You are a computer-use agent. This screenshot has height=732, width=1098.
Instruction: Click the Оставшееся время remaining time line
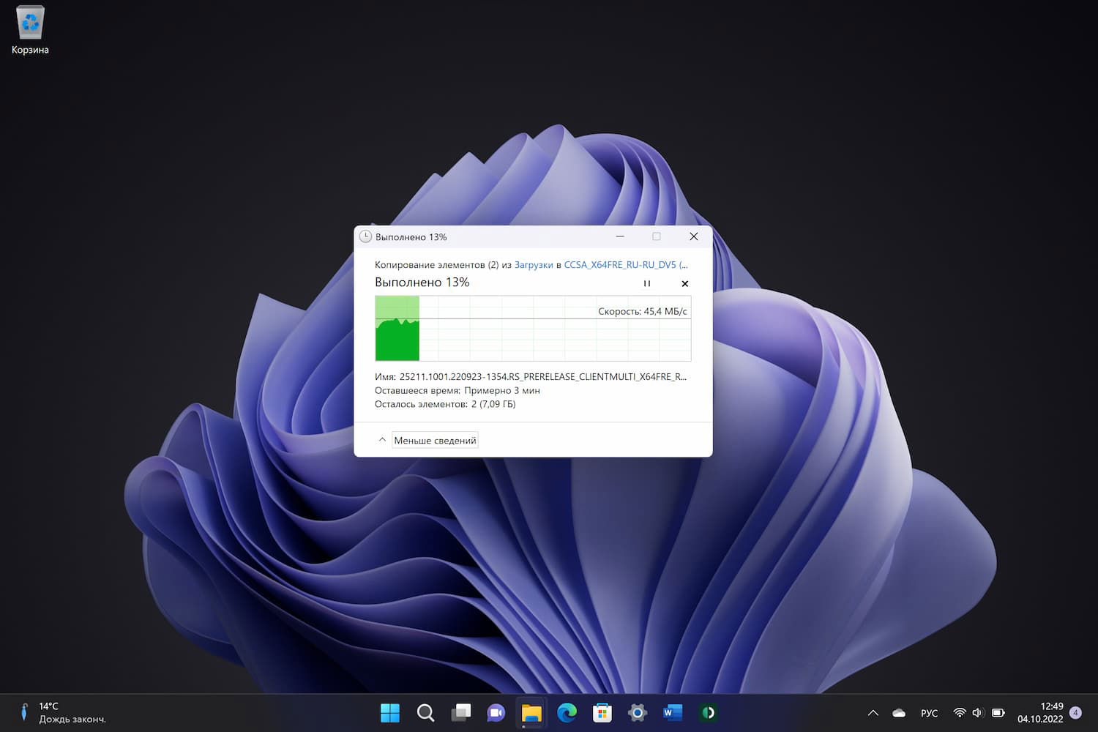point(457,391)
